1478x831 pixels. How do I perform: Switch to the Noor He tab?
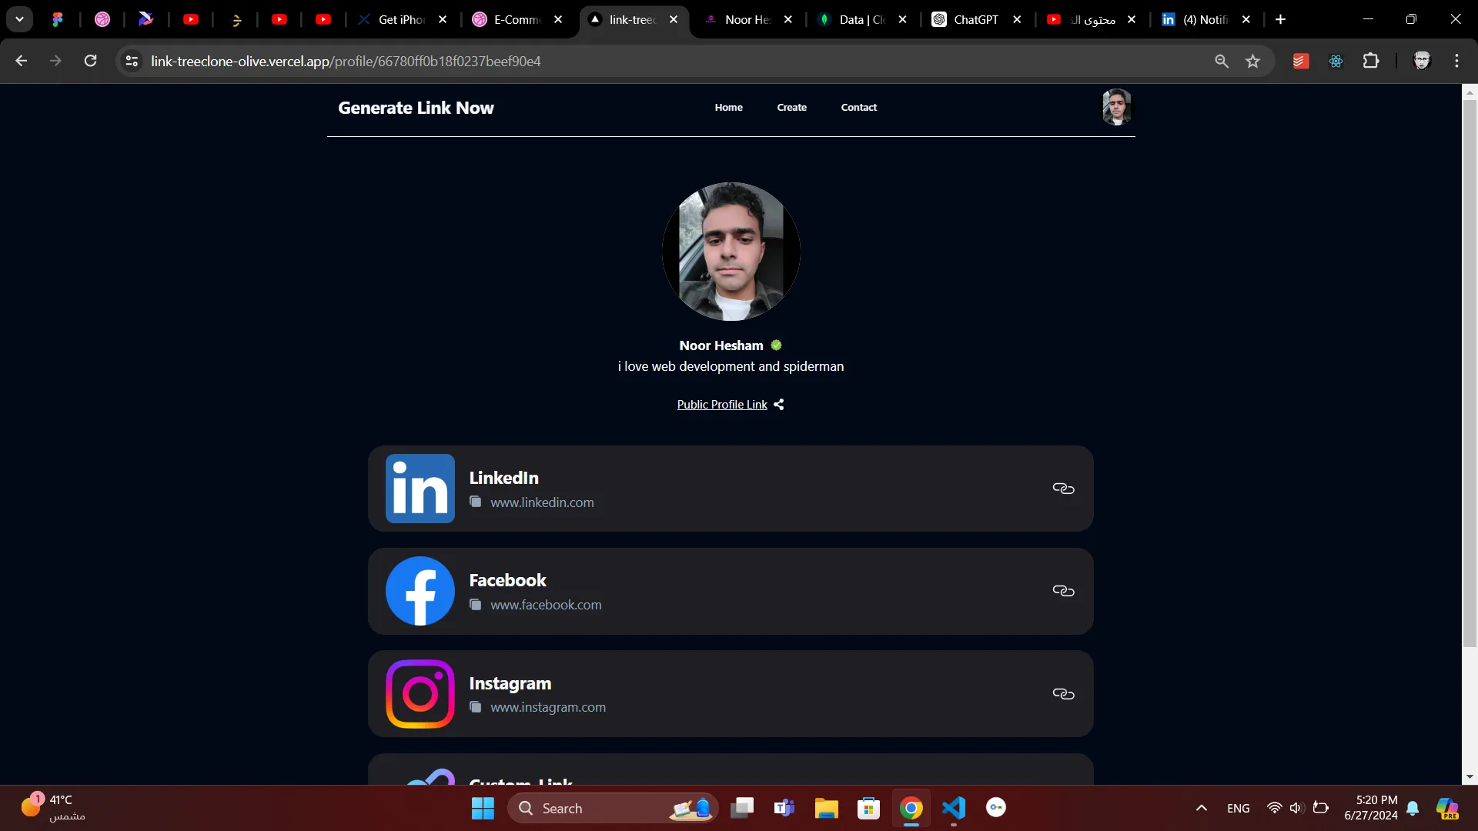749,20
